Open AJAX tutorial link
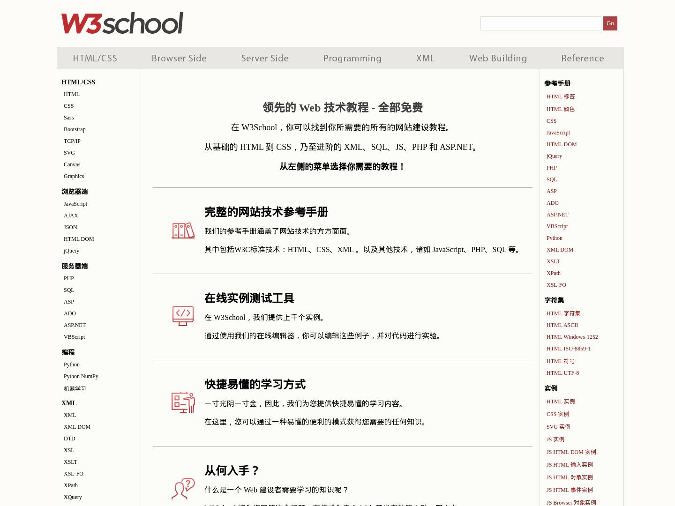The image size is (675, 506). [71, 216]
